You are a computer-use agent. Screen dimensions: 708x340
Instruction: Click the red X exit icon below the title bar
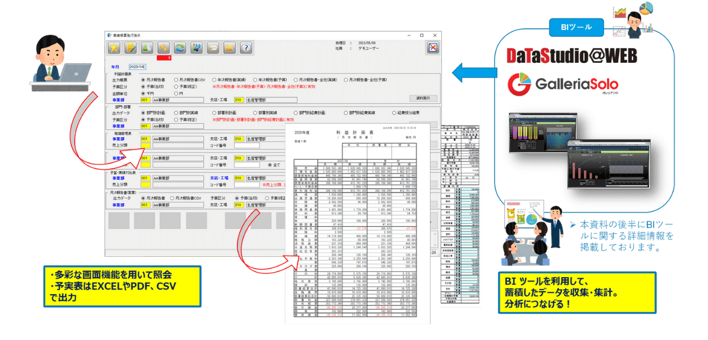(x=433, y=48)
